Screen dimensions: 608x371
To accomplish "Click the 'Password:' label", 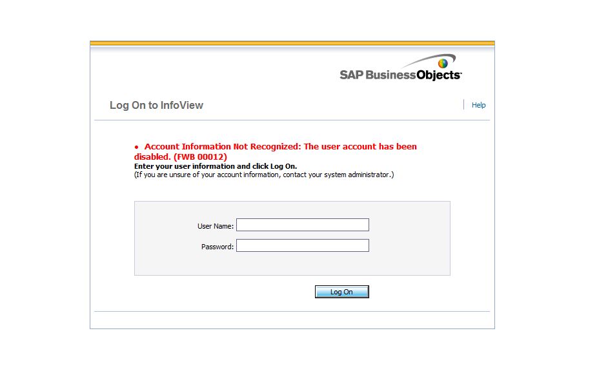I will pyautogui.click(x=218, y=247).
